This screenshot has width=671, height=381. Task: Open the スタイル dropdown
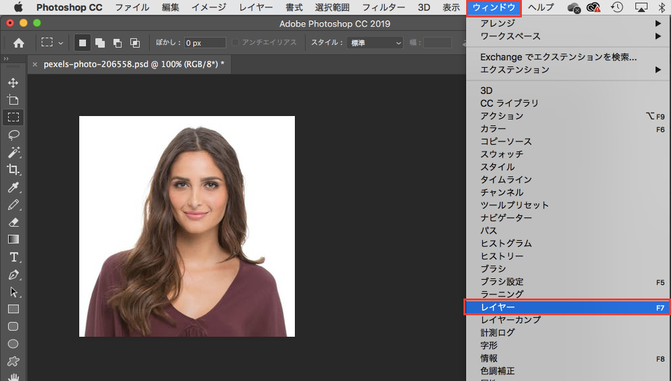375,43
